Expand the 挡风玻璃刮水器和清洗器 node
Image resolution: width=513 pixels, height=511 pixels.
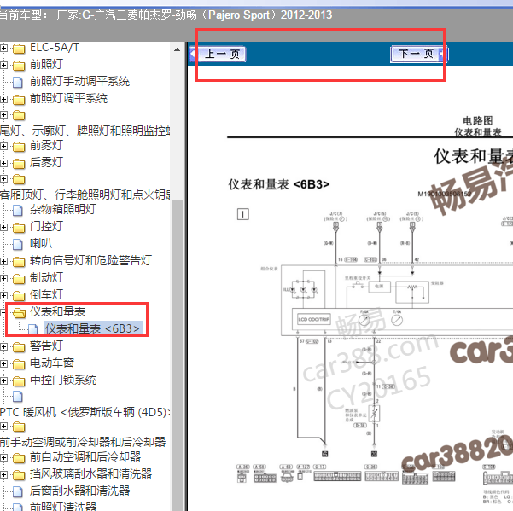point(3,474)
